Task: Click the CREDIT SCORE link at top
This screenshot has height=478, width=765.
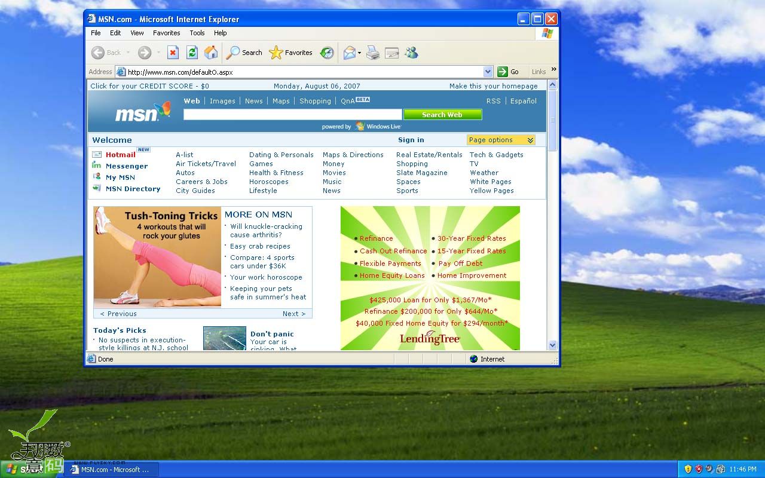Action: (x=150, y=86)
